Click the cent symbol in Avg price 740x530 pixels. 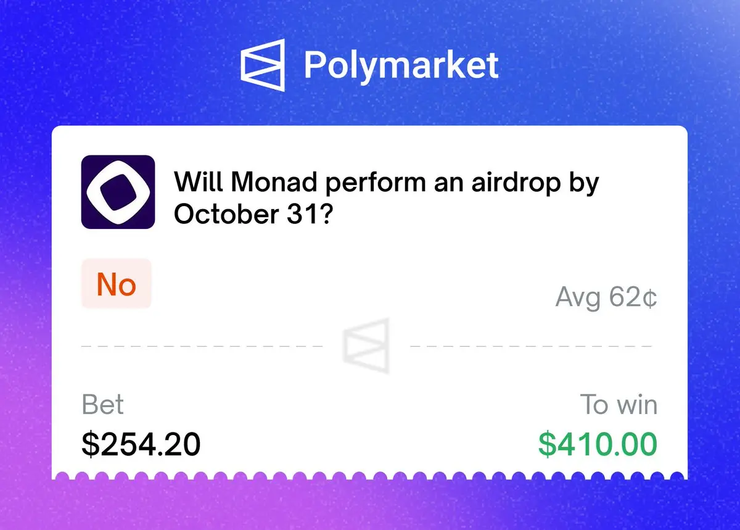(x=649, y=299)
